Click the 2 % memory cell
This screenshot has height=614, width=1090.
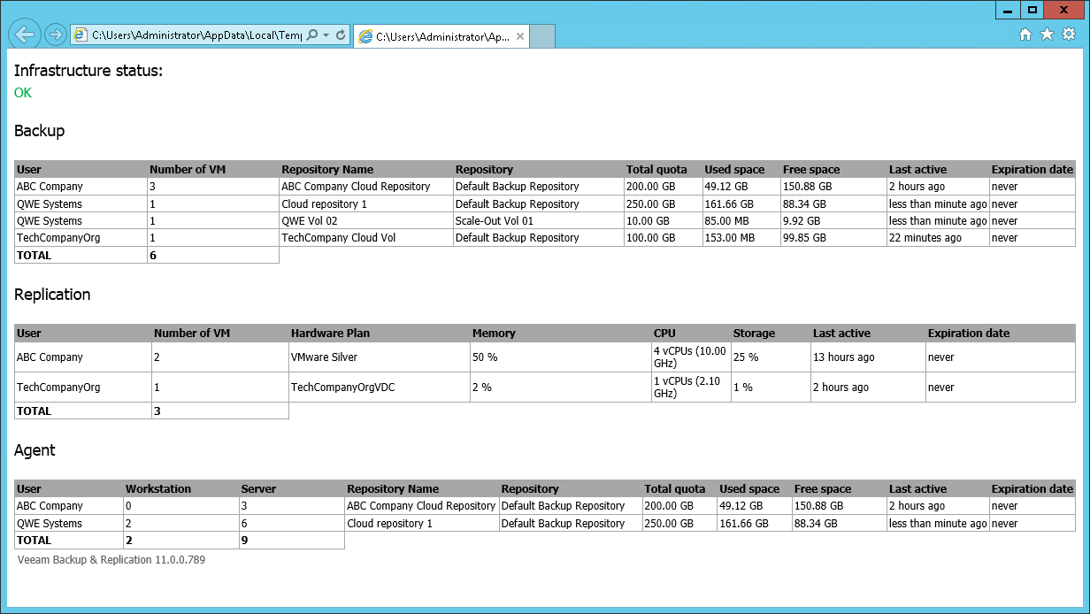(482, 388)
